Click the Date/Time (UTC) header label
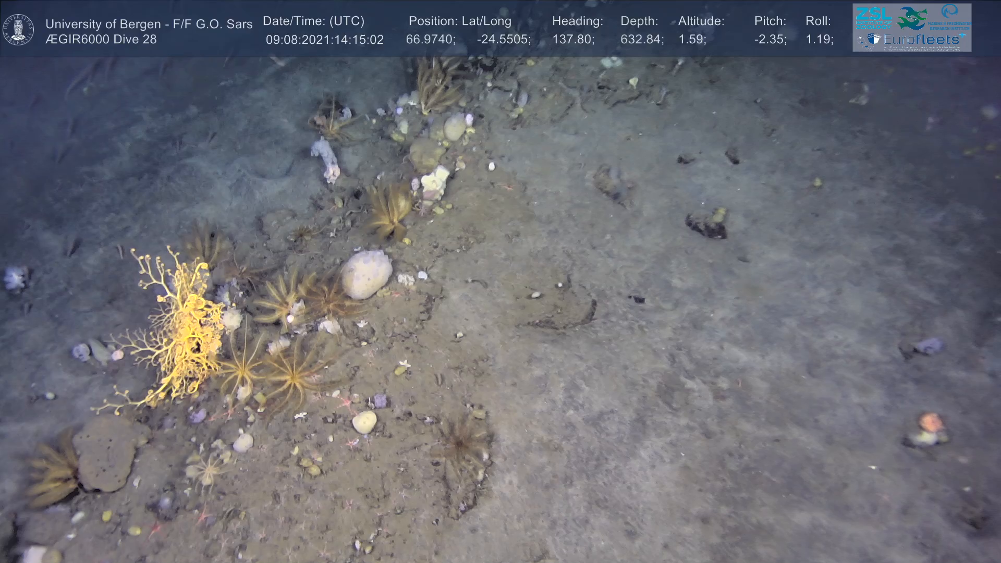Image resolution: width=1001 pixels, height=563 pixels. (x=313, y=21)
